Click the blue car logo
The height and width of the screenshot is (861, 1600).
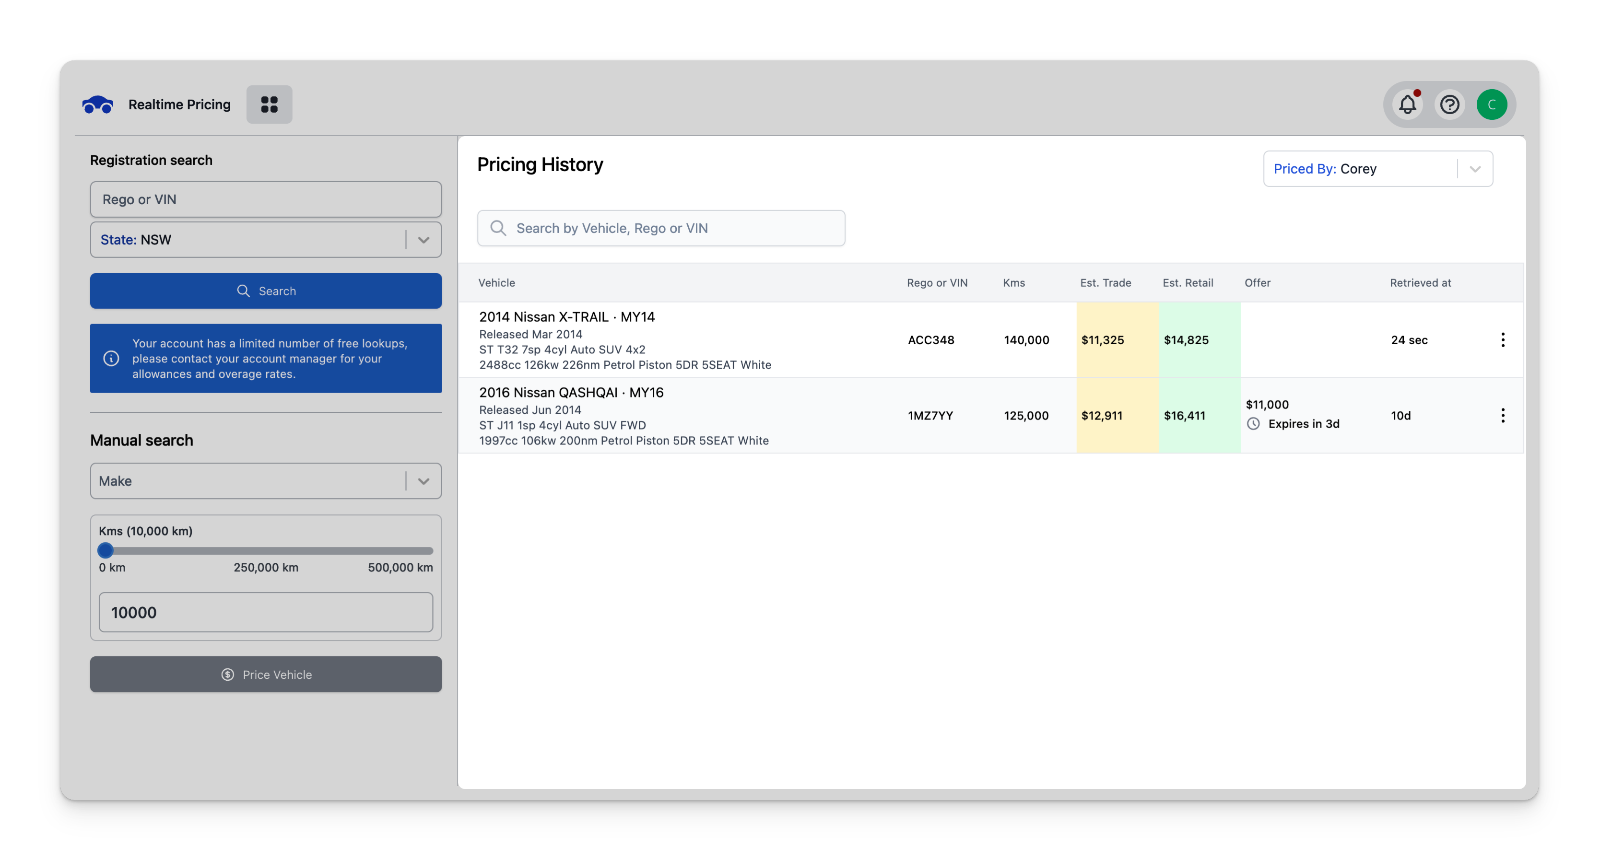(x=97, y=105)
